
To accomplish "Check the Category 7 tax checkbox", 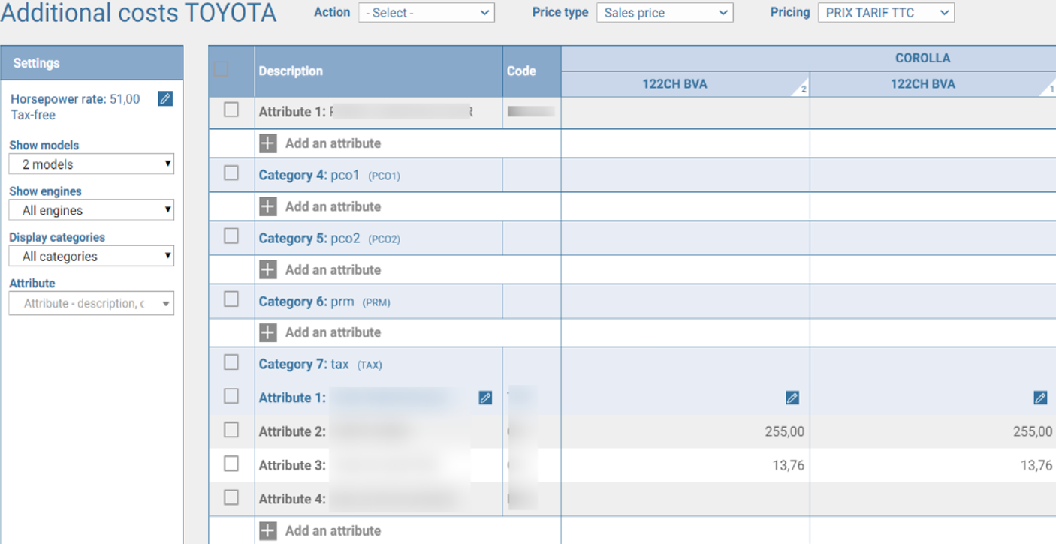I will tap(231, 362).
